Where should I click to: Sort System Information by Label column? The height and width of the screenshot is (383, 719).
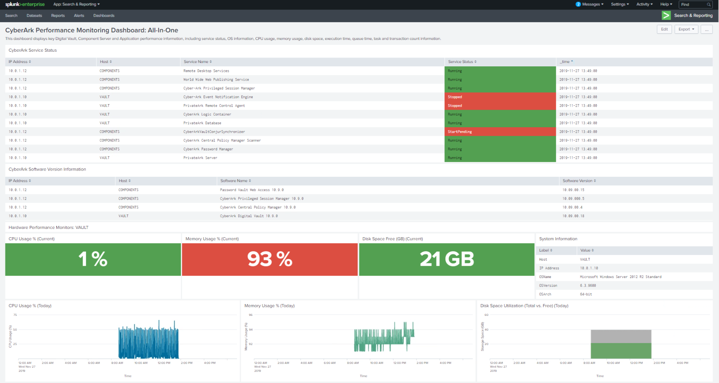pos(546,250)
